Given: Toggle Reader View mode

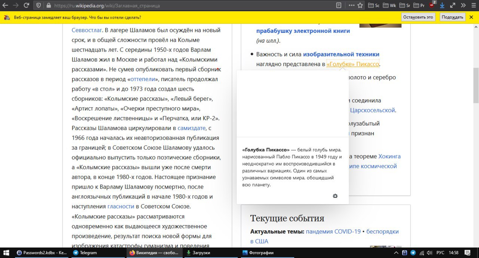Looking at the screenshot, I should click(339, 5).
